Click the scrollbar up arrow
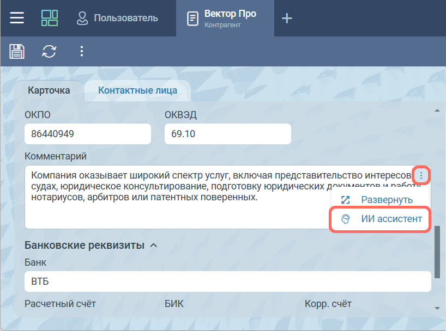Image resolution: width=446 pixels, height=331 pixels. click(x=437, y=111)
